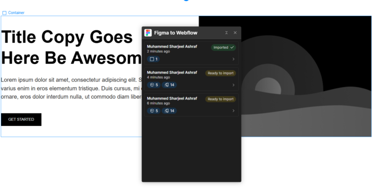Close the Figma to Webflow panel
Viewport: 373px width, 190px height.
pos(235,33)
